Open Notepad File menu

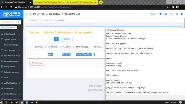click(x=108, y=34)
